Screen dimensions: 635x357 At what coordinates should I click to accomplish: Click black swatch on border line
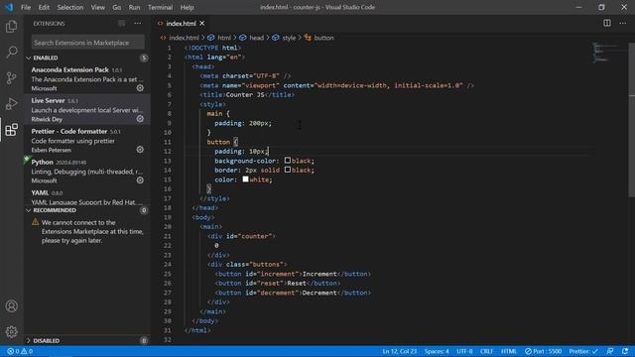288,170
